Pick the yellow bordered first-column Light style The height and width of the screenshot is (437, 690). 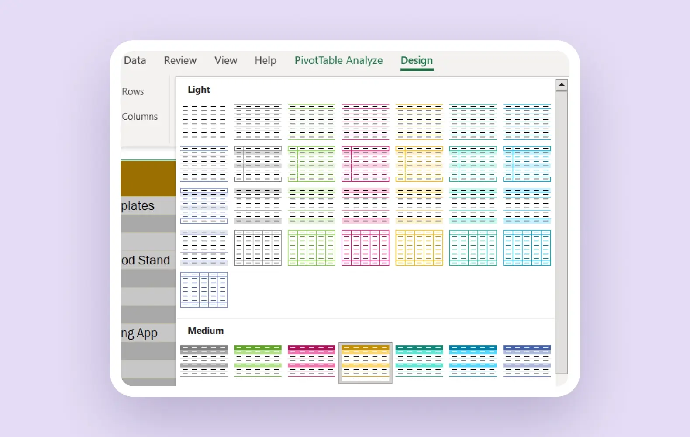point(419,164)
